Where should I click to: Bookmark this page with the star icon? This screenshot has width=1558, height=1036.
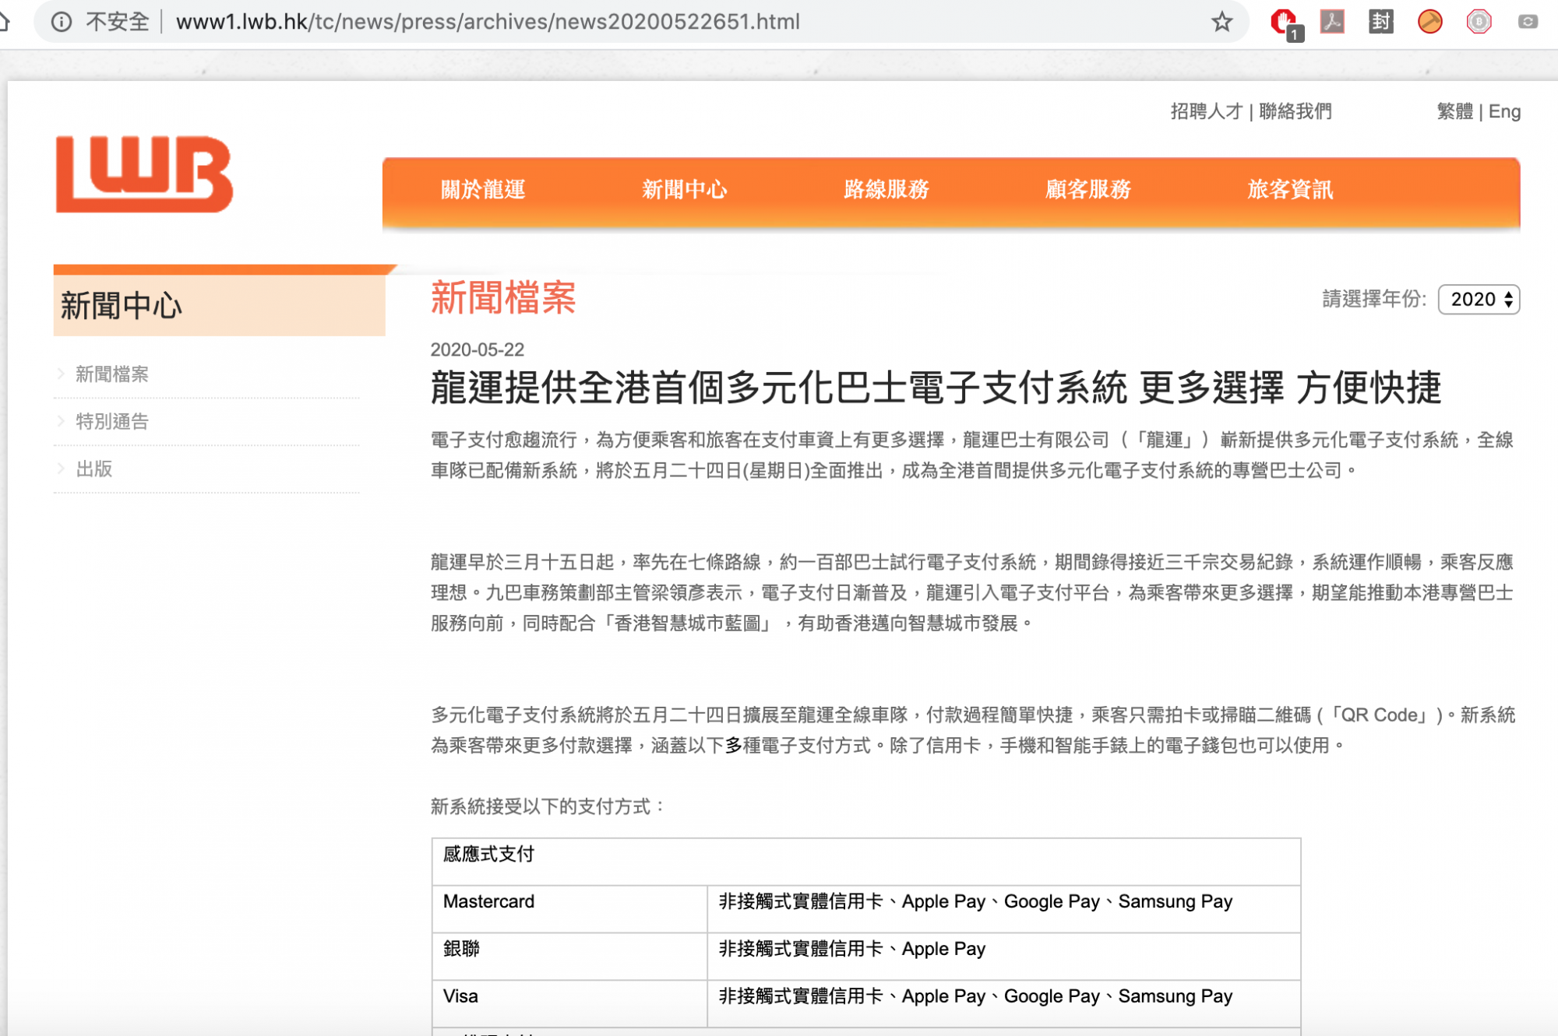point(1221,22)
